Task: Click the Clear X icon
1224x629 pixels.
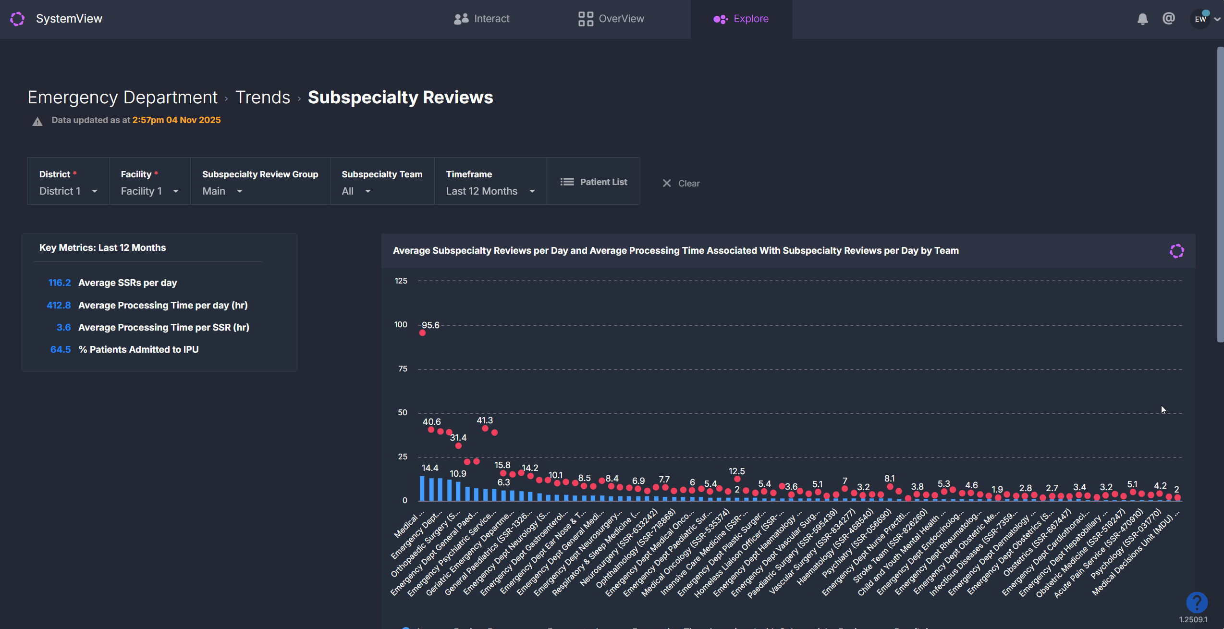Action: coord(667,183)
